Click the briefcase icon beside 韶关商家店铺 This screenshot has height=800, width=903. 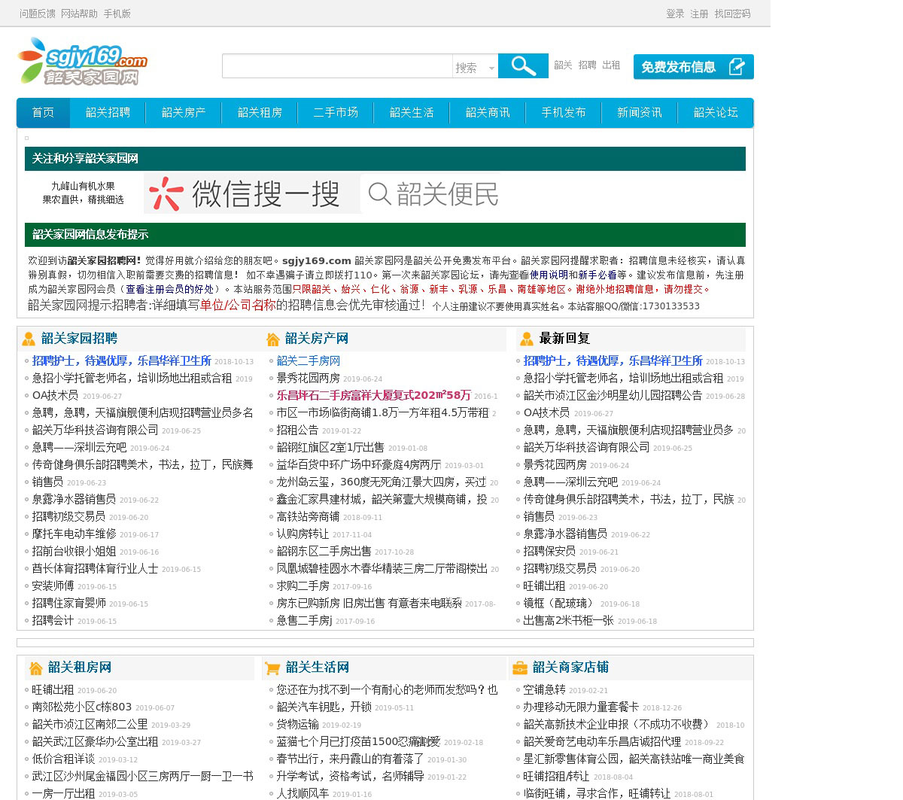(x=520, y=668)
